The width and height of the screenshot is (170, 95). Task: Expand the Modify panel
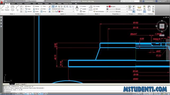pyautogui.click(x=38, y=14)
